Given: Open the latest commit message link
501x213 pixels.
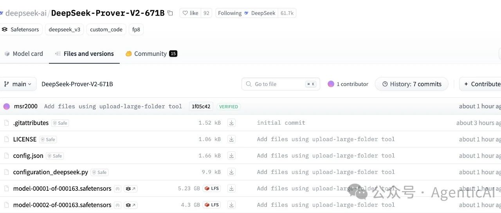Looking at the screenshot, I should (x=113, y=106).
